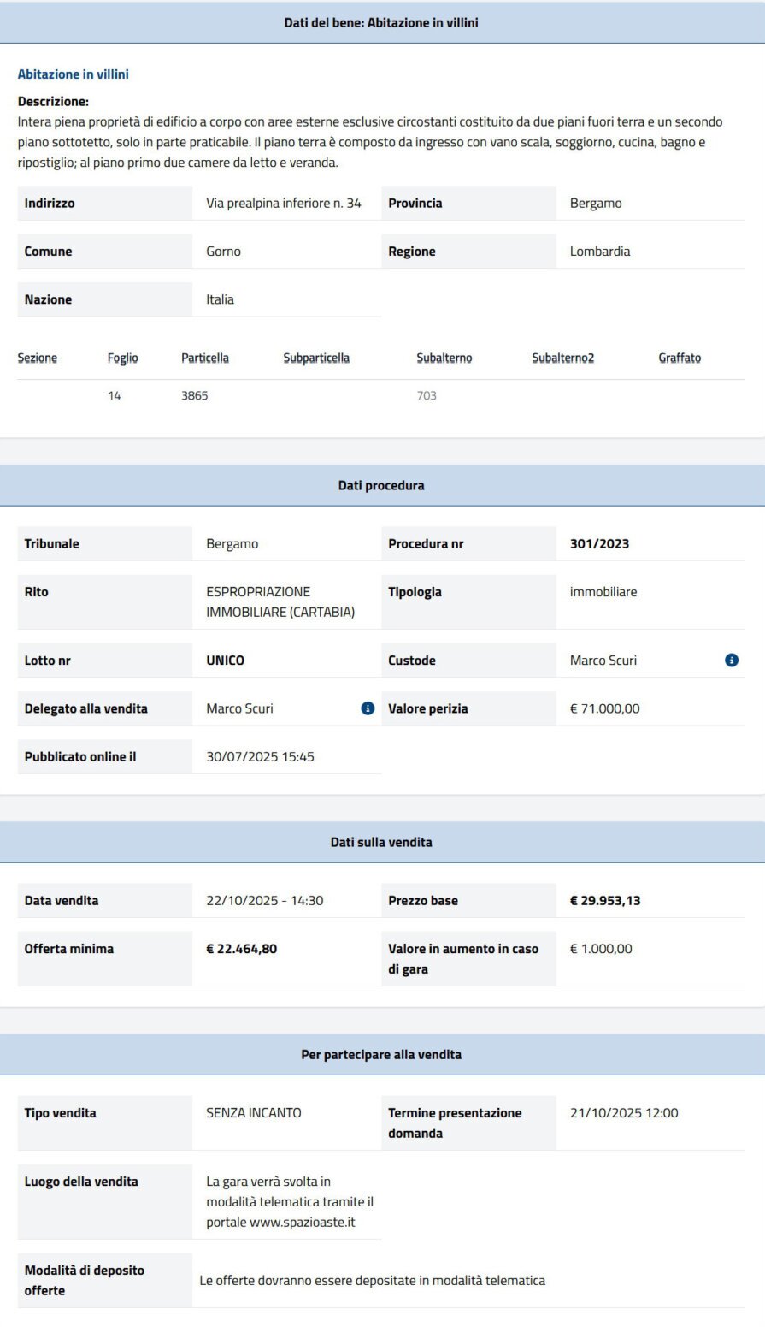Click the info icon beside Delegato alla vendita
The width and height of the screenshot is (765, 1327).
(x=368, y=708)
